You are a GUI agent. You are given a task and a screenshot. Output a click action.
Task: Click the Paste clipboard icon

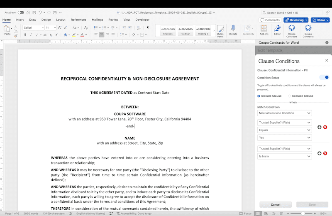click(7, 29)
